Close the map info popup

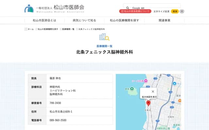coord(153,91)
